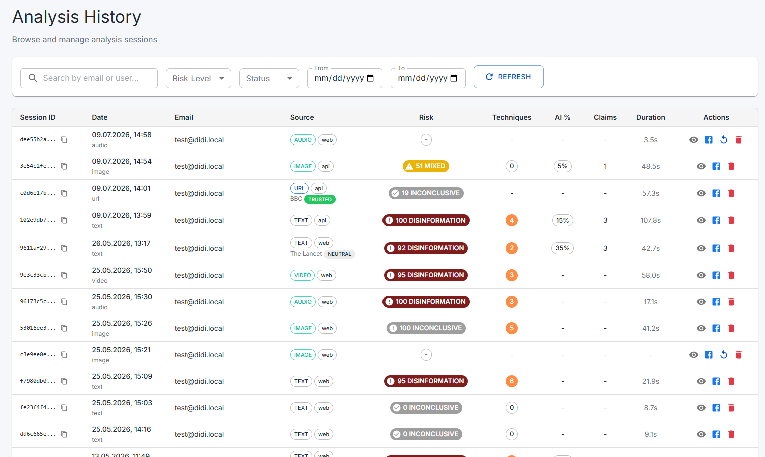Click the REFRESH button

click(509, 77)
